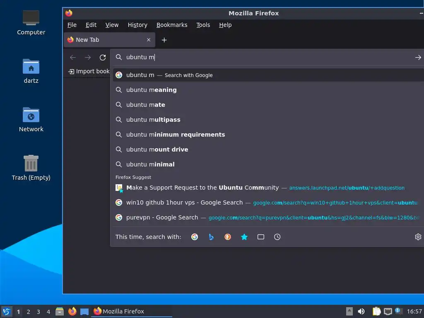The image size is (424, 318).
Task: Open the Bookmarks menu
Action: [x=172, y=25]
